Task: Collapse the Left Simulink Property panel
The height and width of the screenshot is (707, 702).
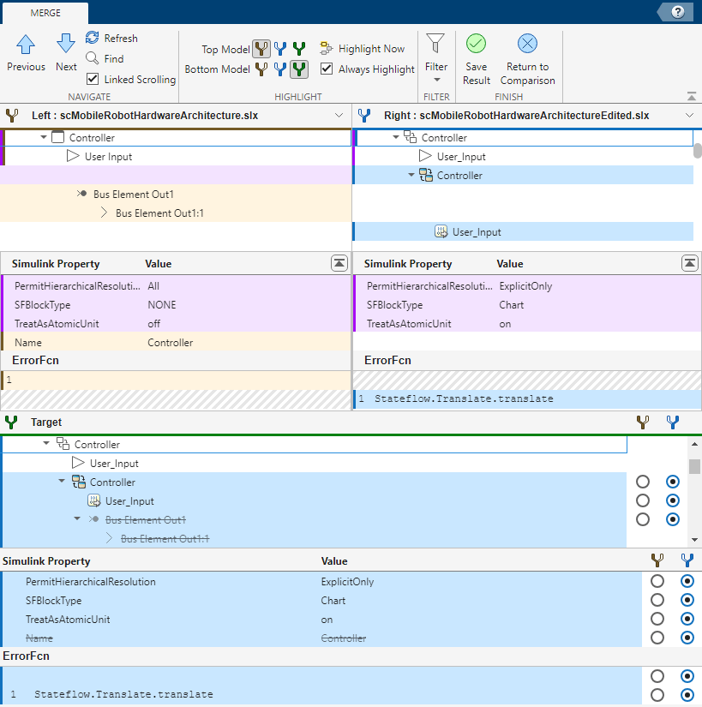Action: click(339, 263)
